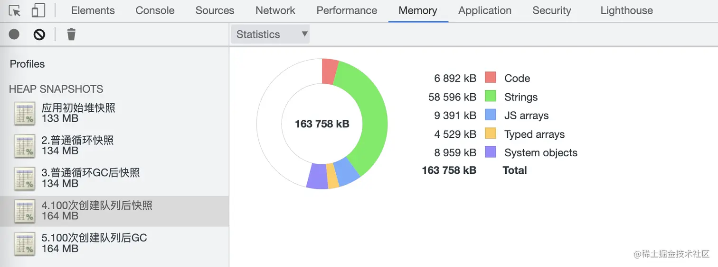The height and width of the screenshot is (267, 718).
Task: Toggle the JS arrays blue checkbox
Action: [x=491, y=115]
